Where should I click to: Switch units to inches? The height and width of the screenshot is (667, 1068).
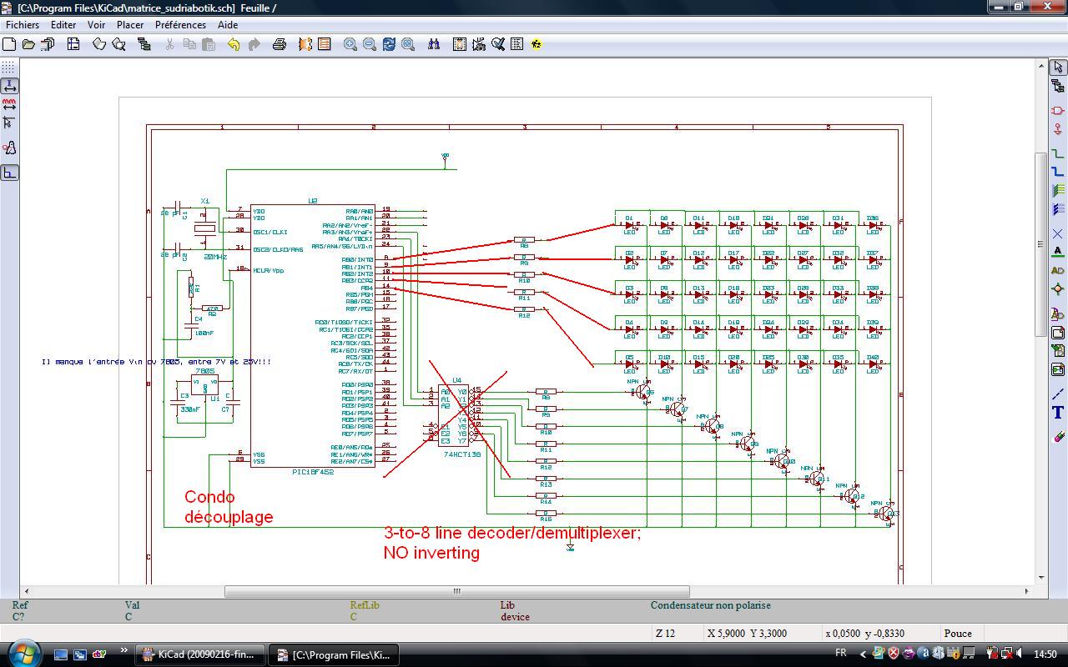pos(9,85)
